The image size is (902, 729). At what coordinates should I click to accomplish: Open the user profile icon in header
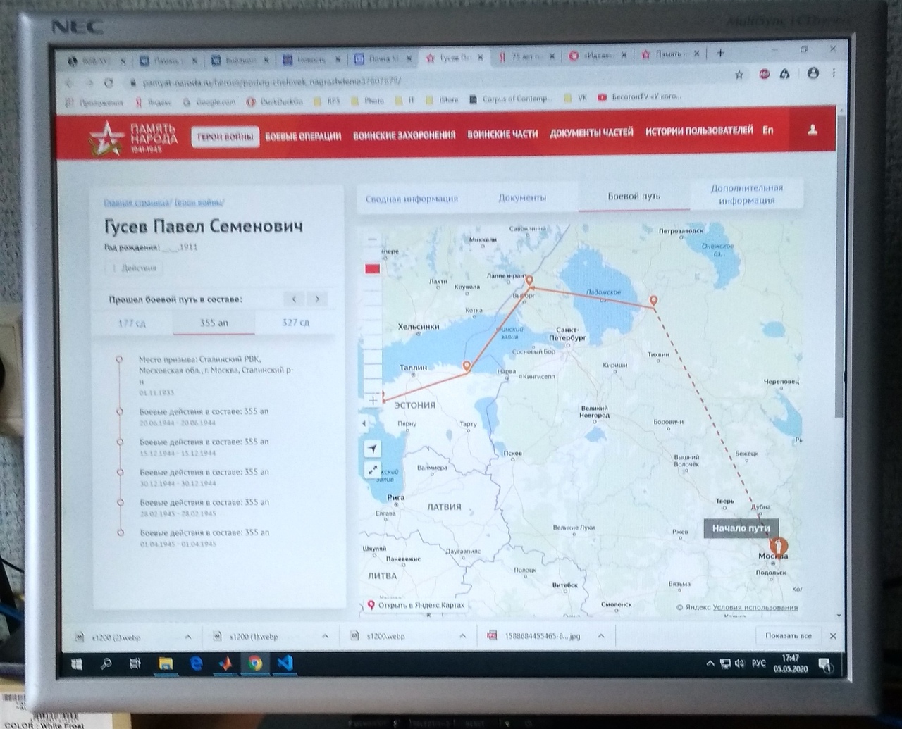pyautogui.click(x=812, y=130)
